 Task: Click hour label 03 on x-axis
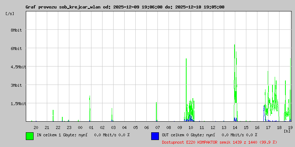113,128
